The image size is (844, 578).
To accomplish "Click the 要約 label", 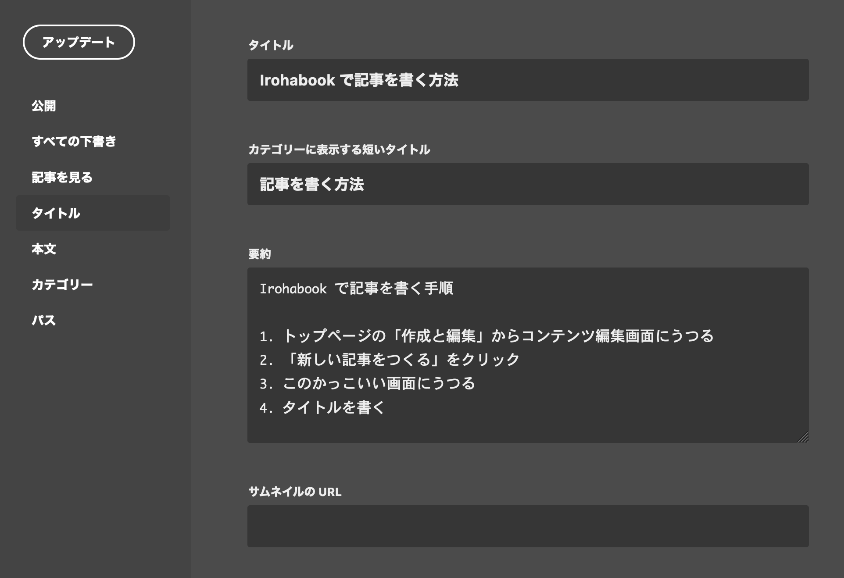I will [259, 254].
